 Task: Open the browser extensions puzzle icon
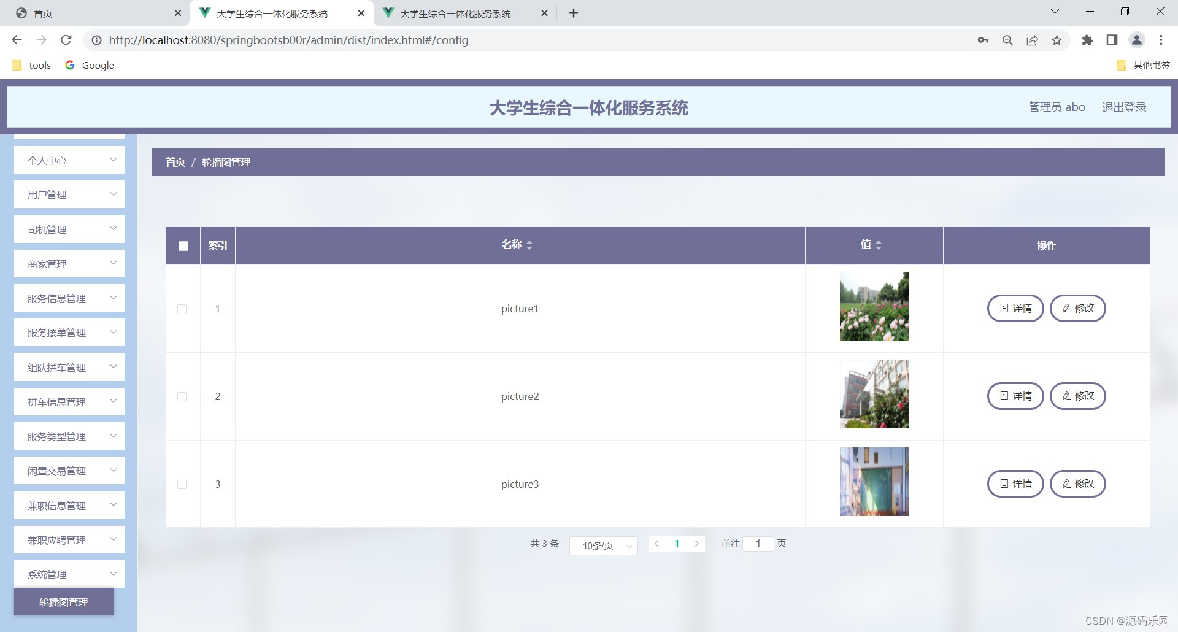point(1087,40)
